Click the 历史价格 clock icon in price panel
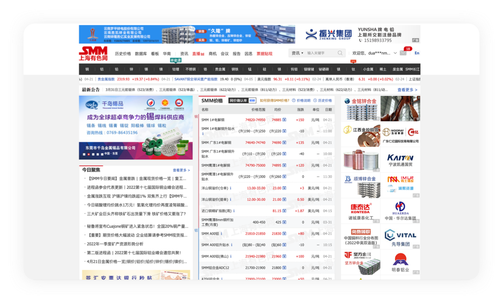The width and height of the screenshot is (503, 304). (315, 101)
